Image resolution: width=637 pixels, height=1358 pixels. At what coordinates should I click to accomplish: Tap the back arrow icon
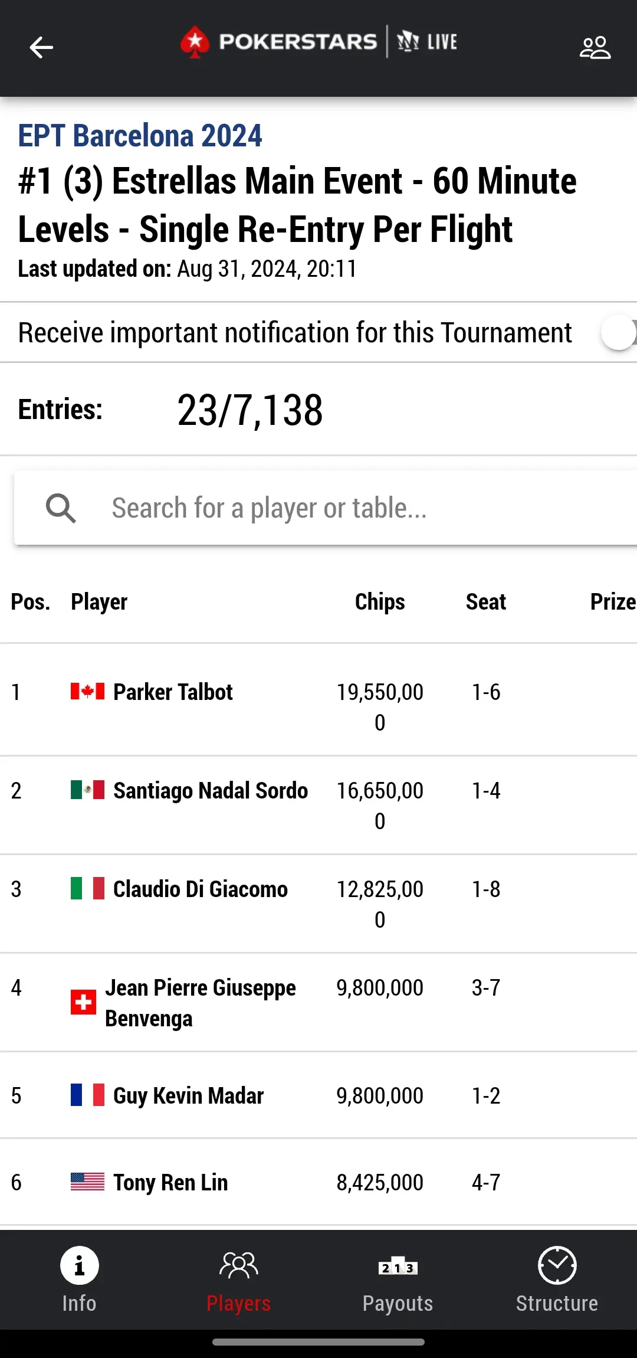[x=41, y=47]
